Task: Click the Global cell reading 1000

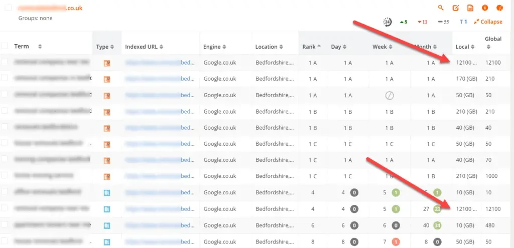Action: click(491, 176)
